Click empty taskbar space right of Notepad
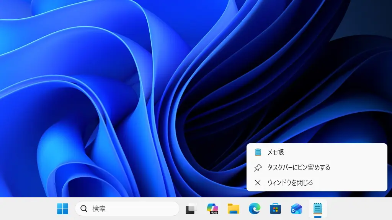The height and width of the screenshot is (220, 392). point(360,209)
